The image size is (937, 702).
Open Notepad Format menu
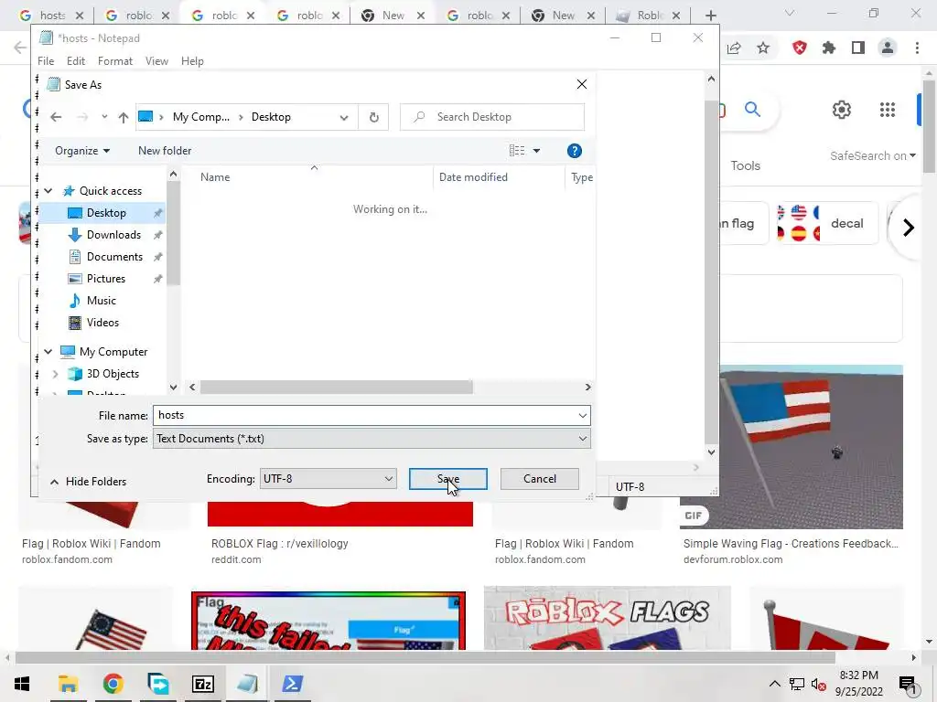tap(115, 61)
